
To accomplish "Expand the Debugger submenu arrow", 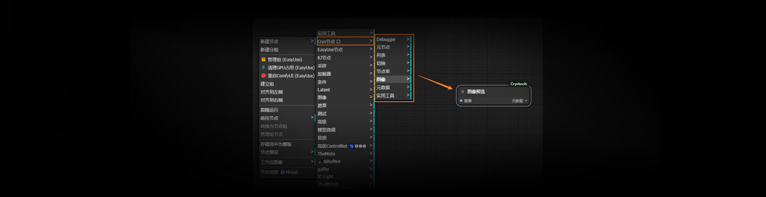I will pos(408,39).
